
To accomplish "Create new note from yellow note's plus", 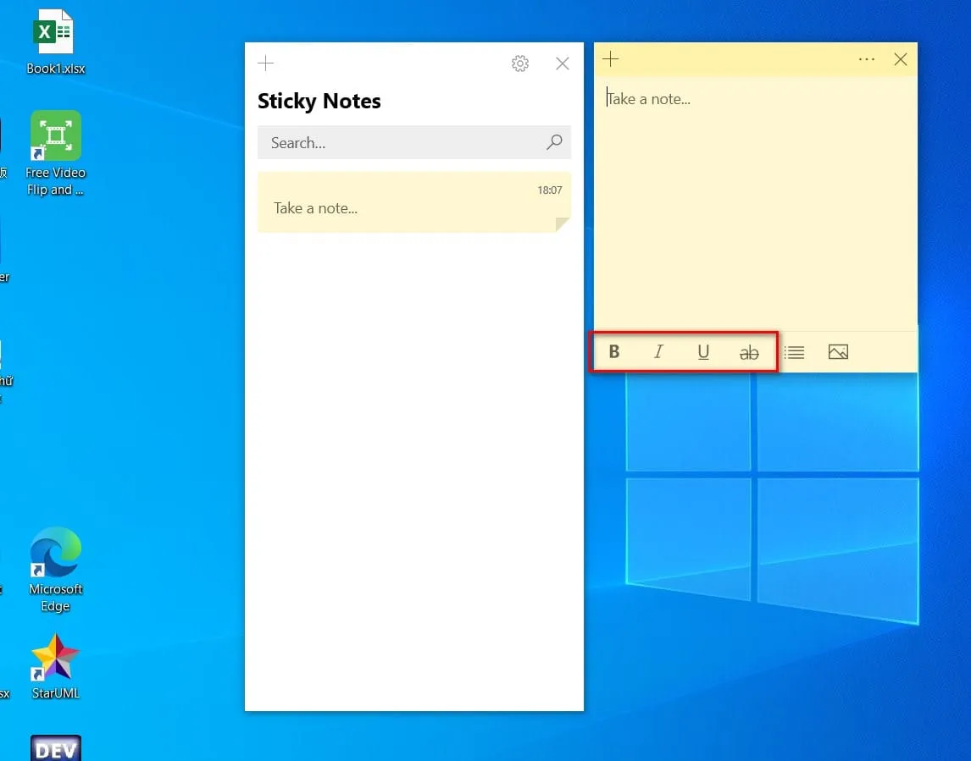I will pyautogui.click(x=610, y=59).
